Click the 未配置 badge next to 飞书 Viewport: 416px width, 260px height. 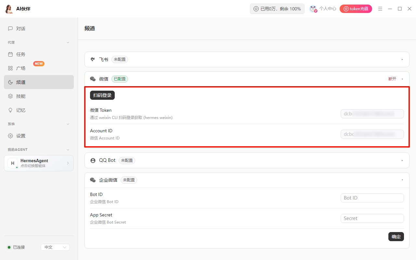120,59
